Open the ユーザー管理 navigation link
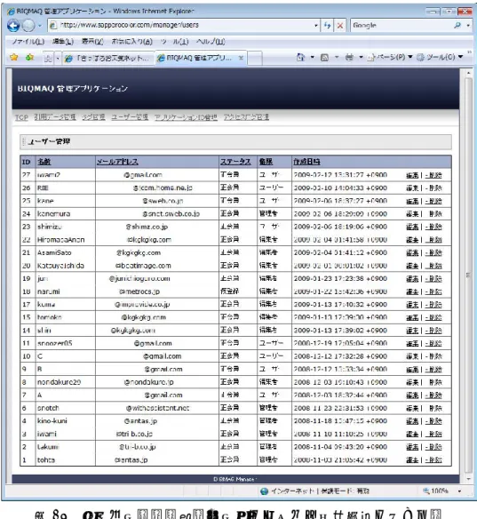 coord(130,117)
